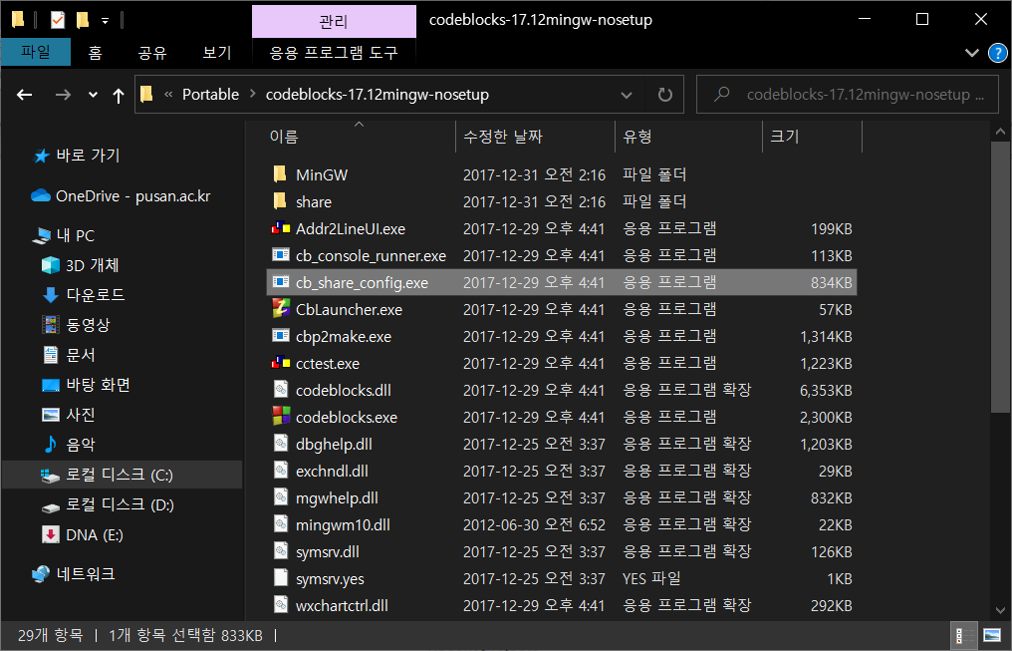The width and height of the screenshot is (1012, 651).
Task: Open DNA (E:) drive in sidebar
Action: click(x=83, y=534)
